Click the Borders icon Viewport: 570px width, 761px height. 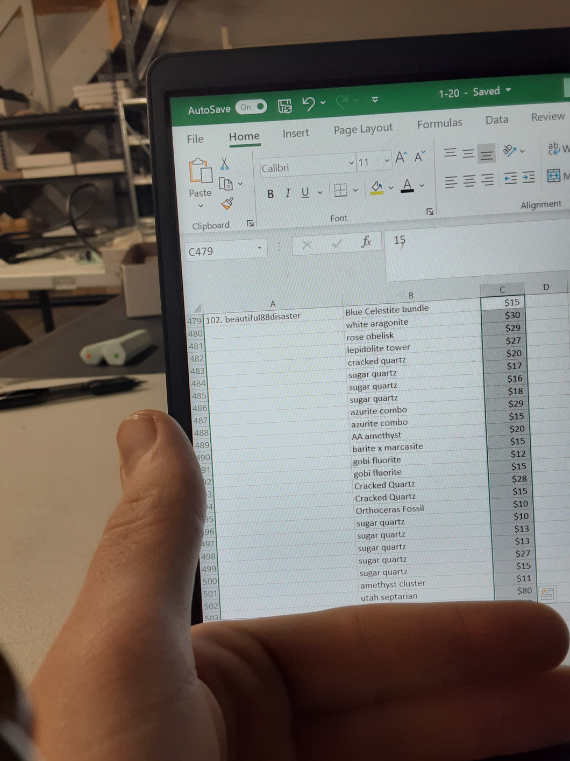(x=340, y=190)
